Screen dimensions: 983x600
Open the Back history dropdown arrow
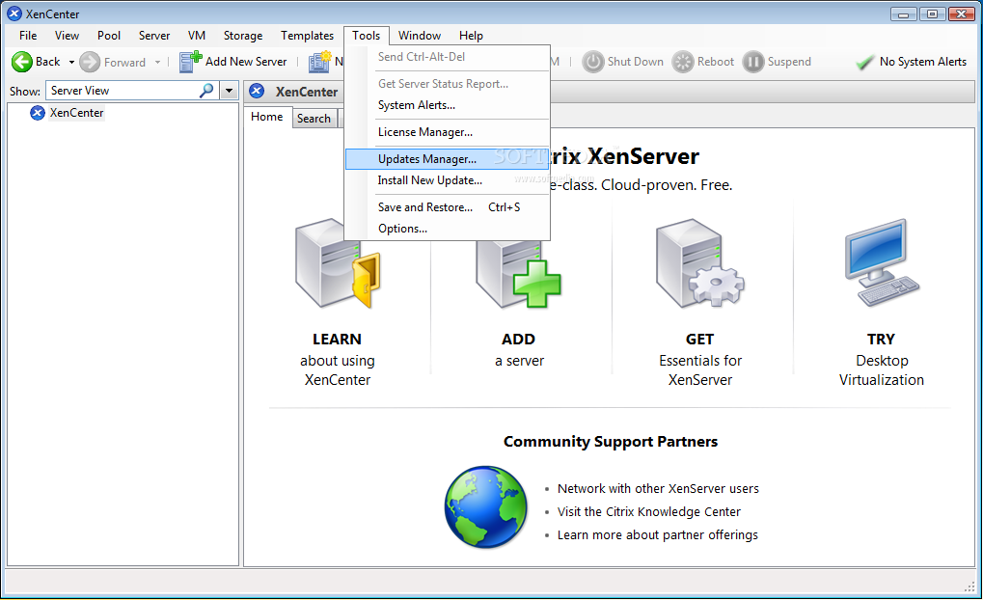(71, 62)
